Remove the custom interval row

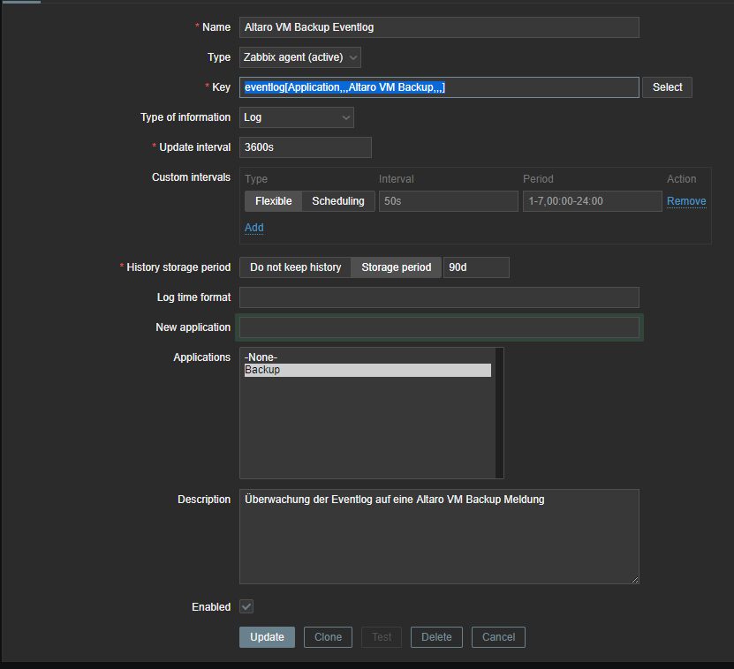point(686,201)
